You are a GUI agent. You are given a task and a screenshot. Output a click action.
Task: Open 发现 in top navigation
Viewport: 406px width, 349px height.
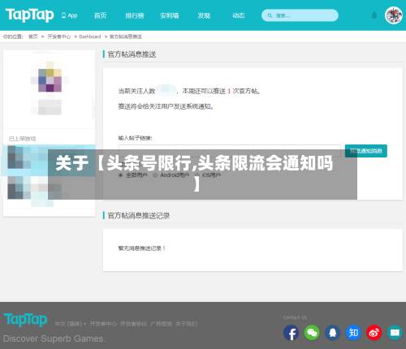click(x=204, y=15)
